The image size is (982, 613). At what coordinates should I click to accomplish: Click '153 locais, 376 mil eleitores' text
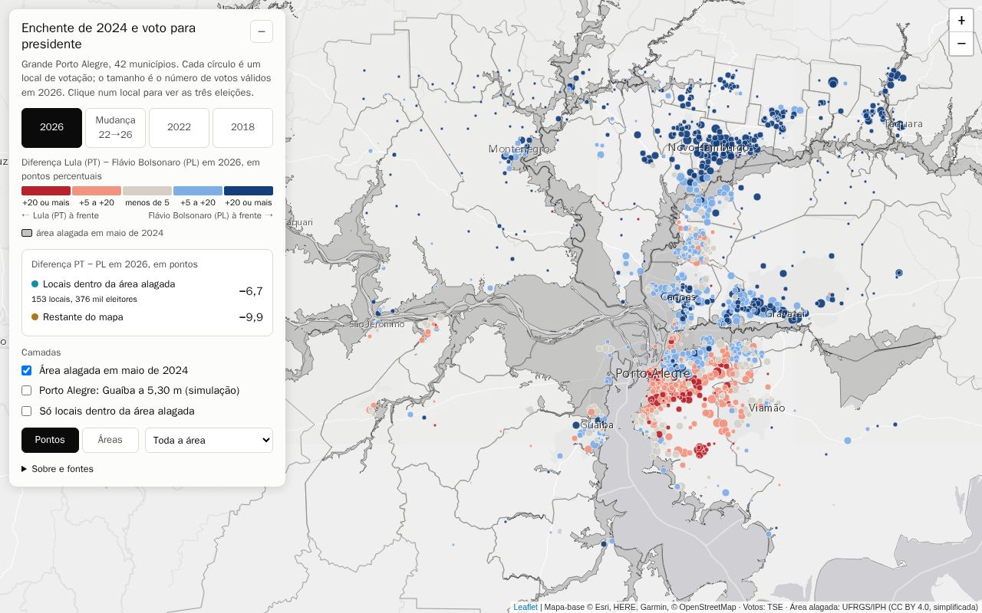tap(84, 299)
